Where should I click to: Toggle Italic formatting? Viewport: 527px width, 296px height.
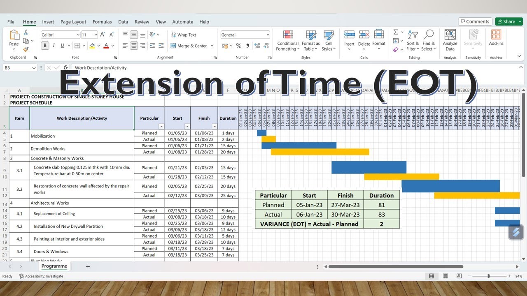coord(54,46)
